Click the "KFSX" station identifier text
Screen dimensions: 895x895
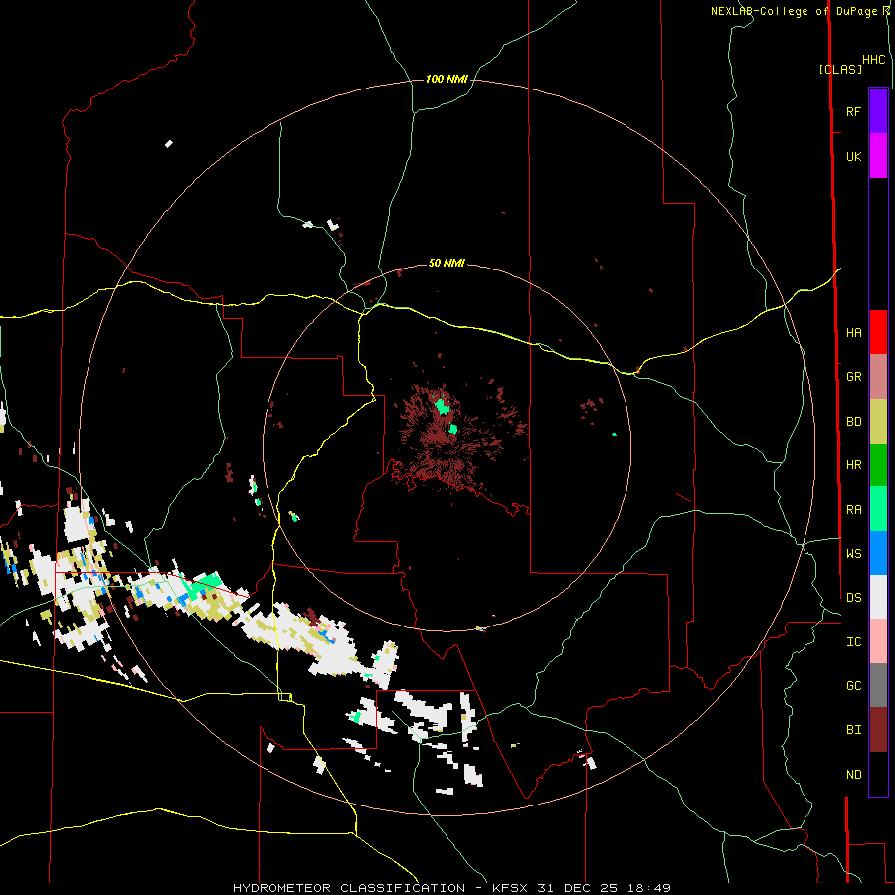tap(510, 888)
